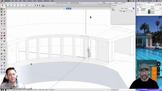Activate the Line pencil tool

coord(2,18)
